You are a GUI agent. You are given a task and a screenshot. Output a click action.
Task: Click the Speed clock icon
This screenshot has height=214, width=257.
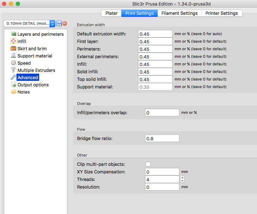click(14, 63)
